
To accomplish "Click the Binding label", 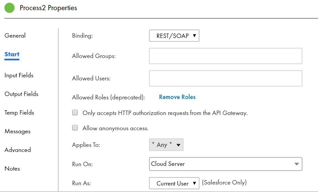I will coord(82,36).
